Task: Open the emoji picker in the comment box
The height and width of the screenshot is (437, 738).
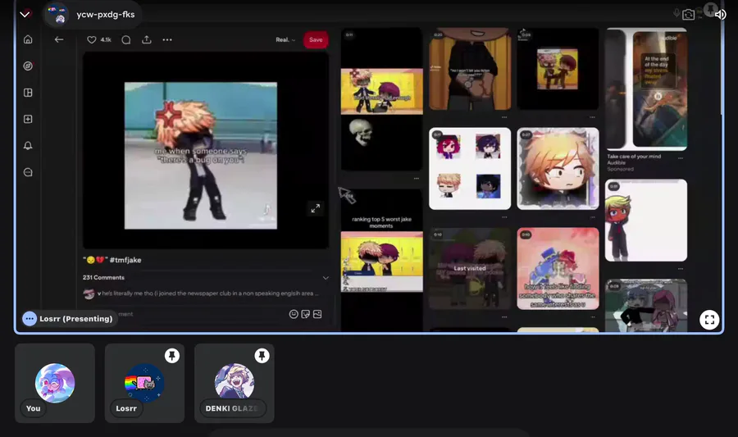Action: [294, 314]
